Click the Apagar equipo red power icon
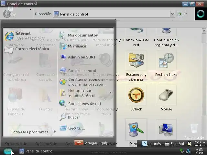Screen dimensions: 207x155 pos(79,142)
